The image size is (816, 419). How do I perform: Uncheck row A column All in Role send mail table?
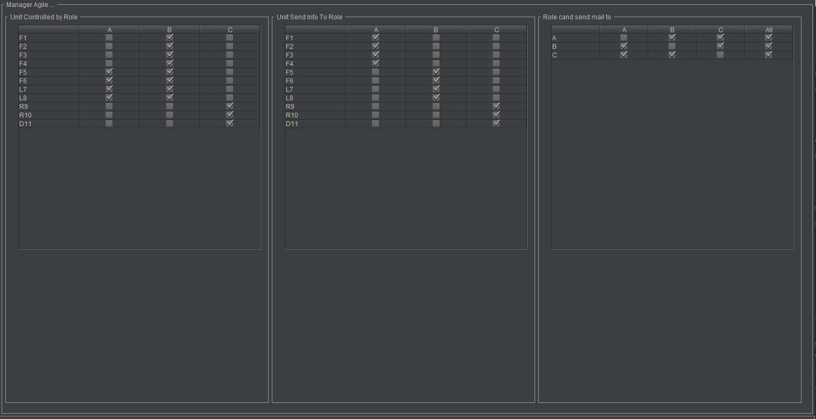pyautogui.click(x=769, y=38)
